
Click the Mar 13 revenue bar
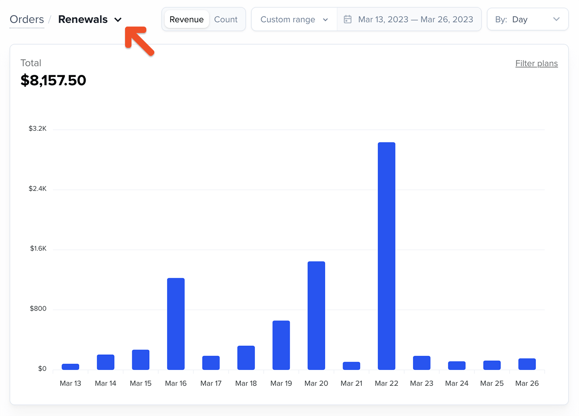click(x=70, y=367)
